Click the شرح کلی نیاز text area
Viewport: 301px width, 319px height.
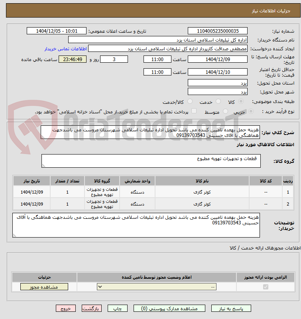point(150,133)
